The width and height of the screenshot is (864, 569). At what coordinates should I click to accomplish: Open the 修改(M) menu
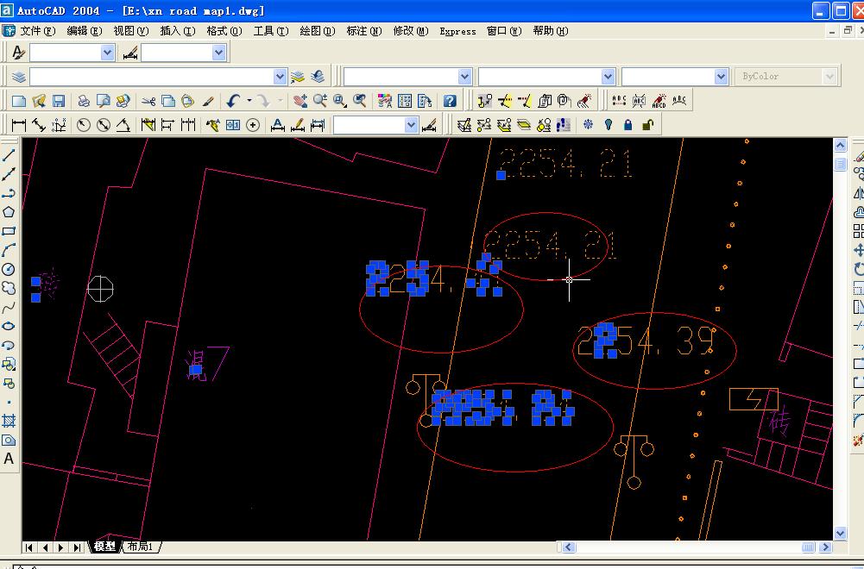[411, 31]
